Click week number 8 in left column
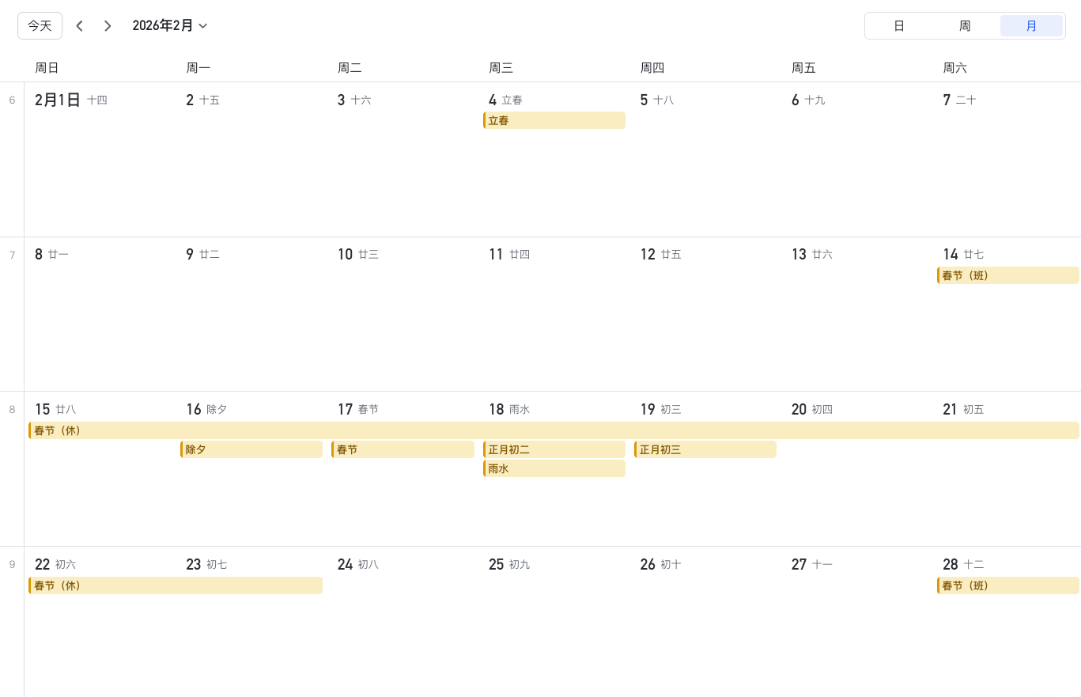The height and width of the screenshot is (697, 1081). pos(12,410)
